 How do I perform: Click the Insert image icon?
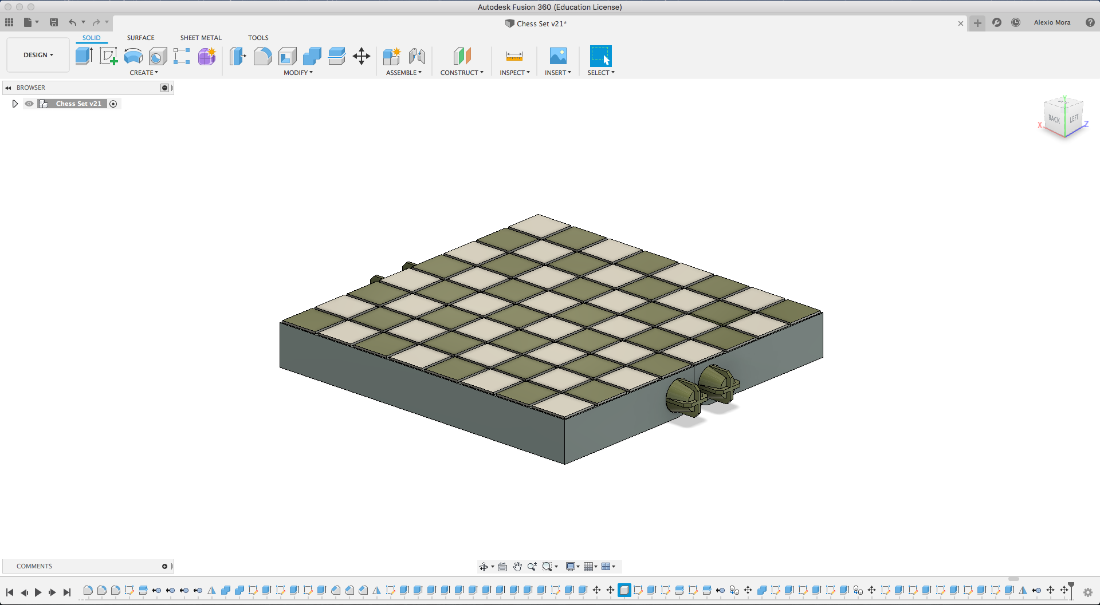tap(558, 56)
